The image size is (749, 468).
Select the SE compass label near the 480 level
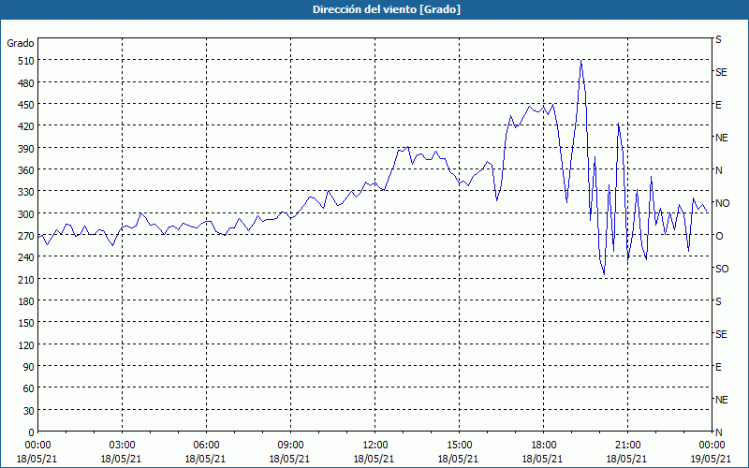click(x=721, y=72)
